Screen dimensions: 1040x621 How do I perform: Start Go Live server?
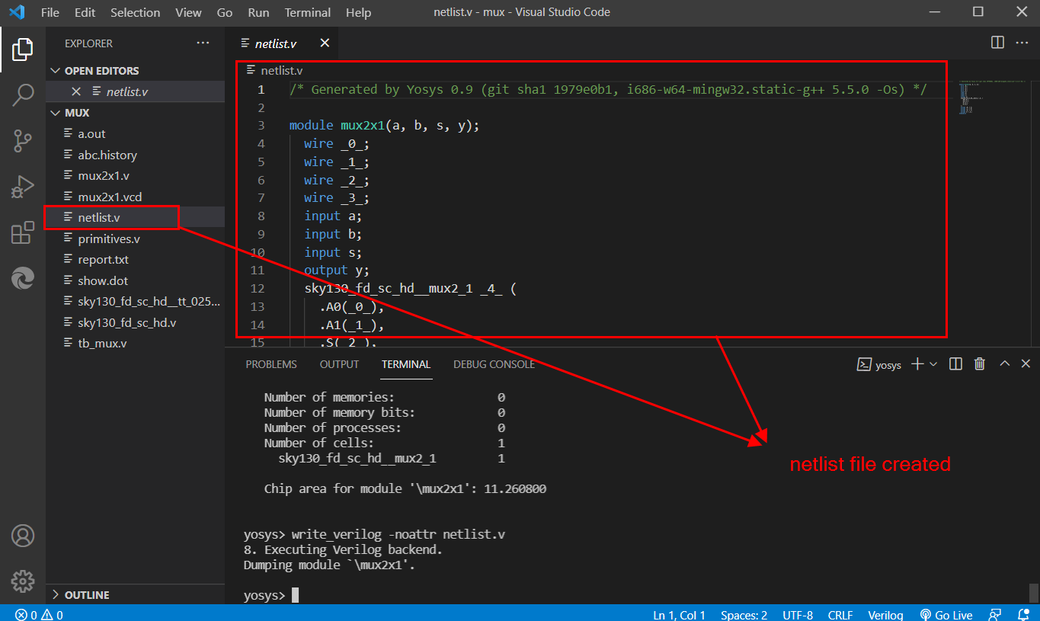946,615
